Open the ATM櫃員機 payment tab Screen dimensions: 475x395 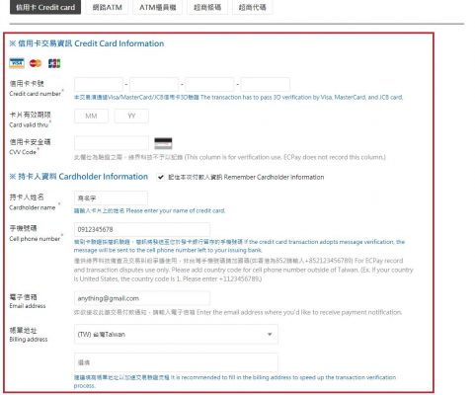click(158, 7)
